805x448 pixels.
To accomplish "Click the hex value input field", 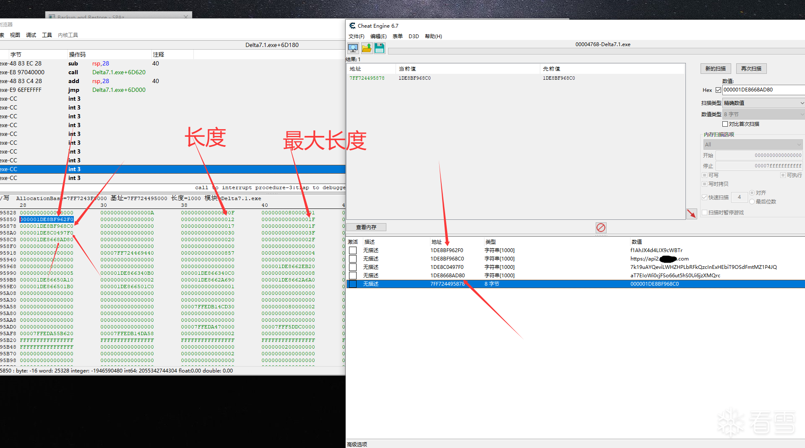I will tap(763, 90).
